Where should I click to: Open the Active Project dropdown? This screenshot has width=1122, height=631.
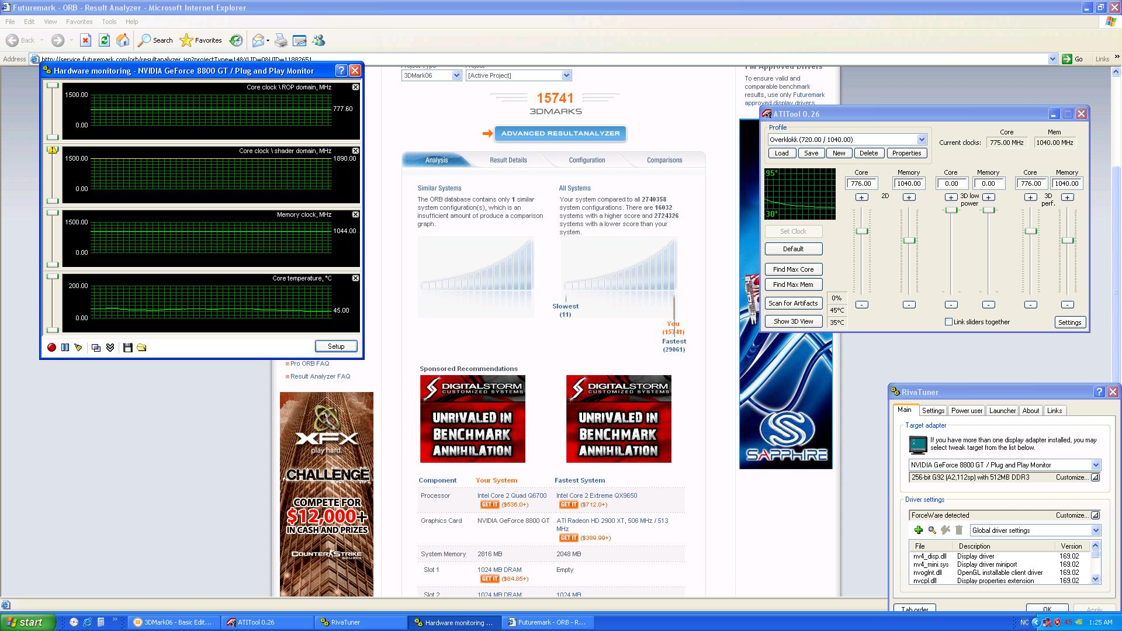(x=566, y=75)
